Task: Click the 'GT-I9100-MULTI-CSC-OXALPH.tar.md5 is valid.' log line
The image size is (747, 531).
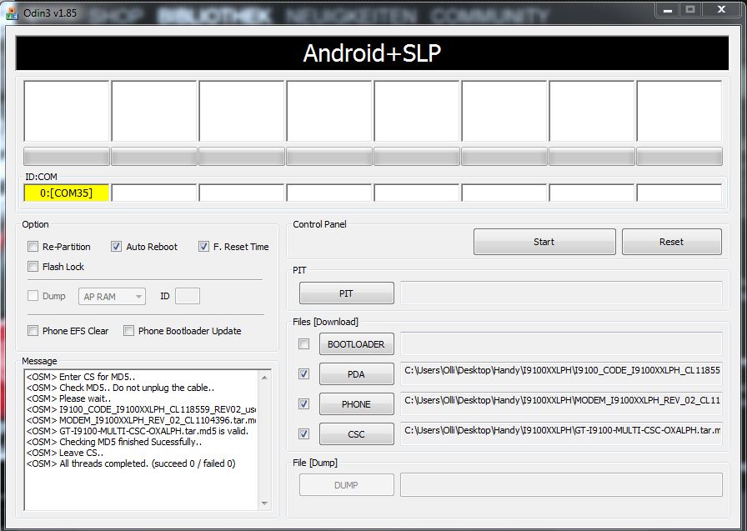Action: point(138,431)
